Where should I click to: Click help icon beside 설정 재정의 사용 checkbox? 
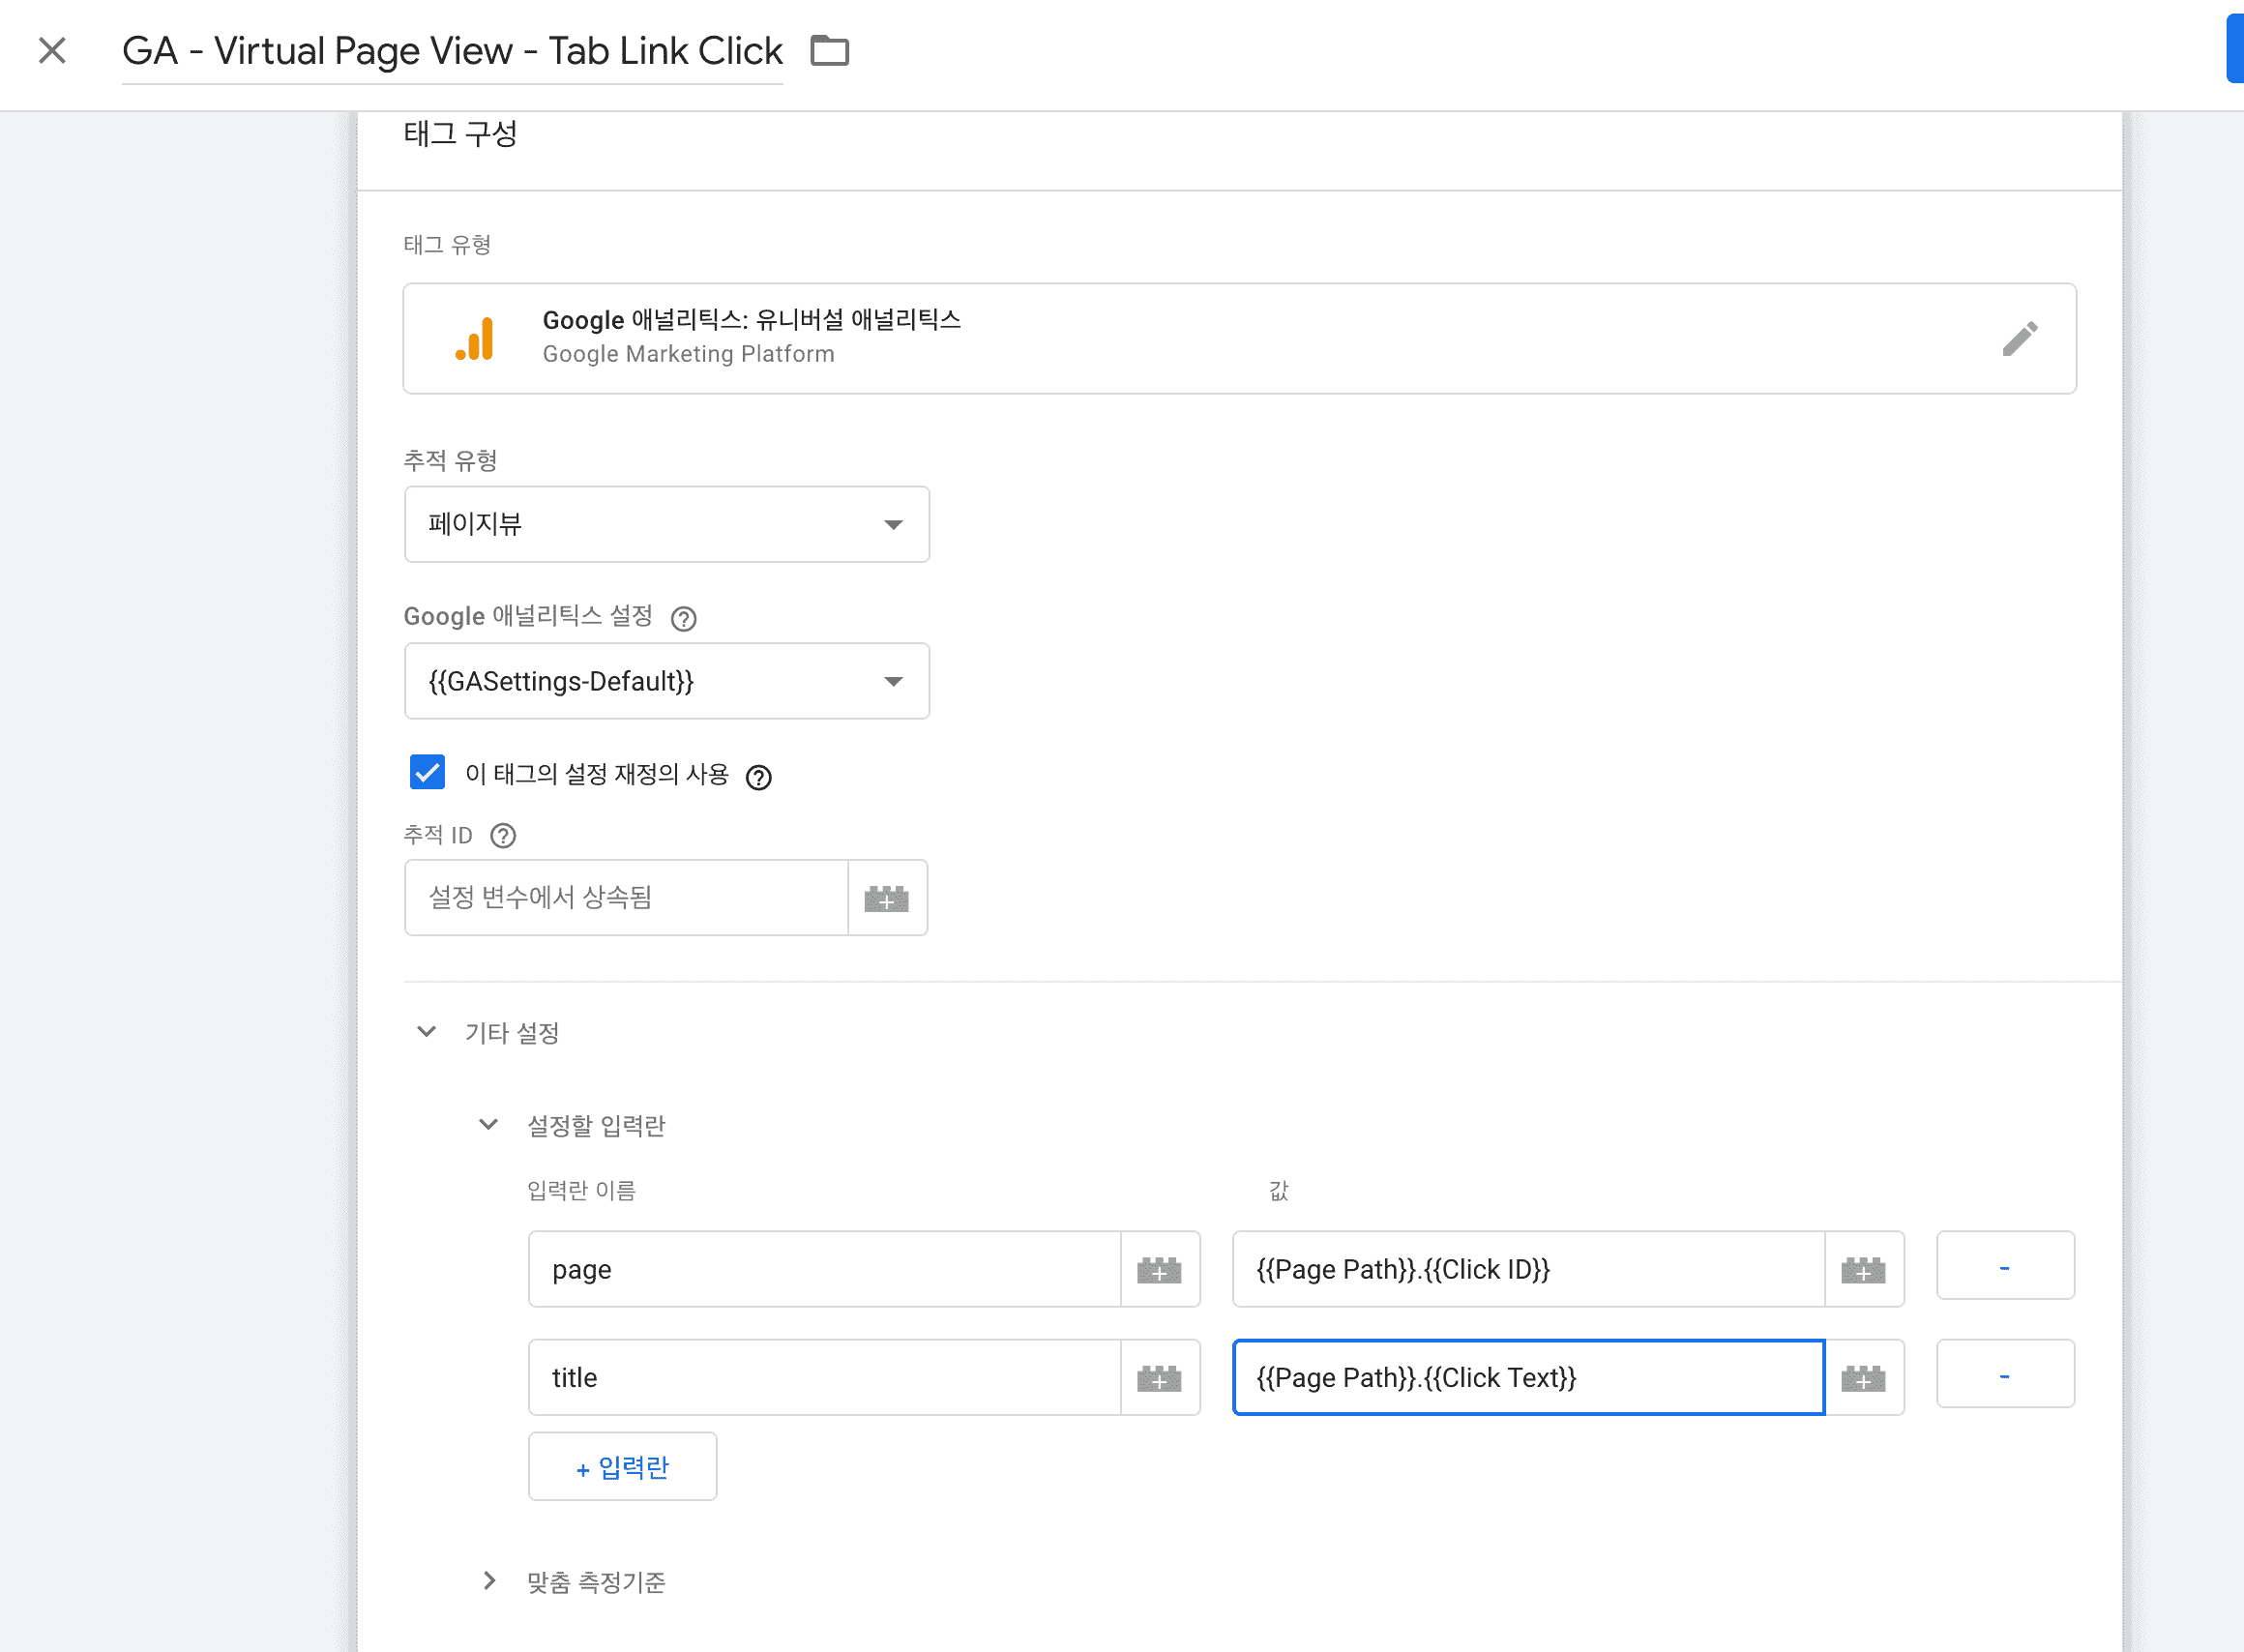click(759, 777)
